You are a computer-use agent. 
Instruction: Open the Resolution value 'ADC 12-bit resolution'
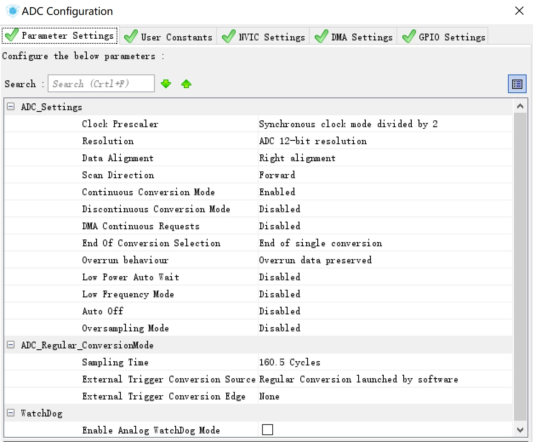(x=313, y=141)
